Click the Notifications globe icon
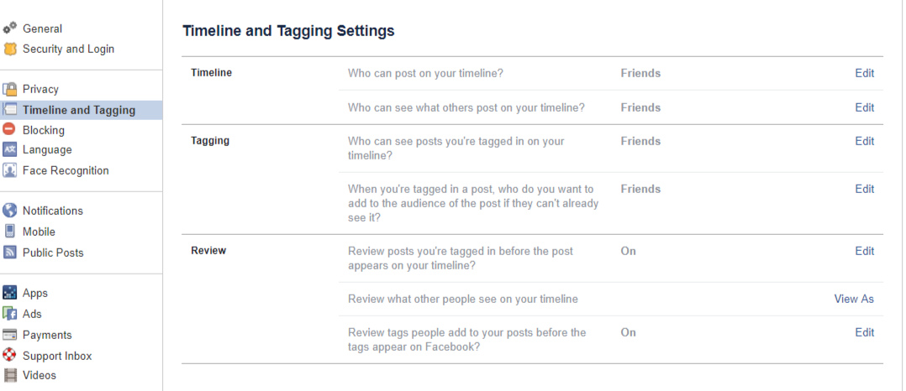The height and width of the screenshot is (391, 906). pyautogui.click(x=10, y=211)
